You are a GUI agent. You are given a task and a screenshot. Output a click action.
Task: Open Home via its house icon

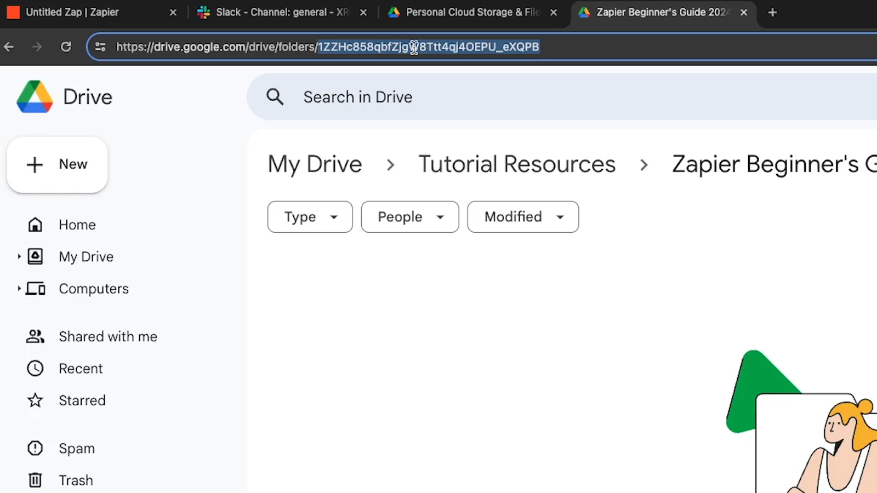pos(35,225)
